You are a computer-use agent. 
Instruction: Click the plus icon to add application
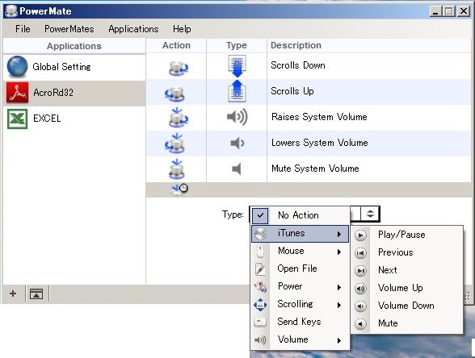[x=13, y=293]
